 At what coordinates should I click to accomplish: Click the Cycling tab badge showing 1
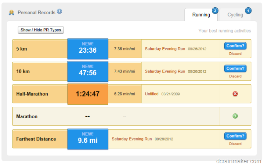coord(248,10)
